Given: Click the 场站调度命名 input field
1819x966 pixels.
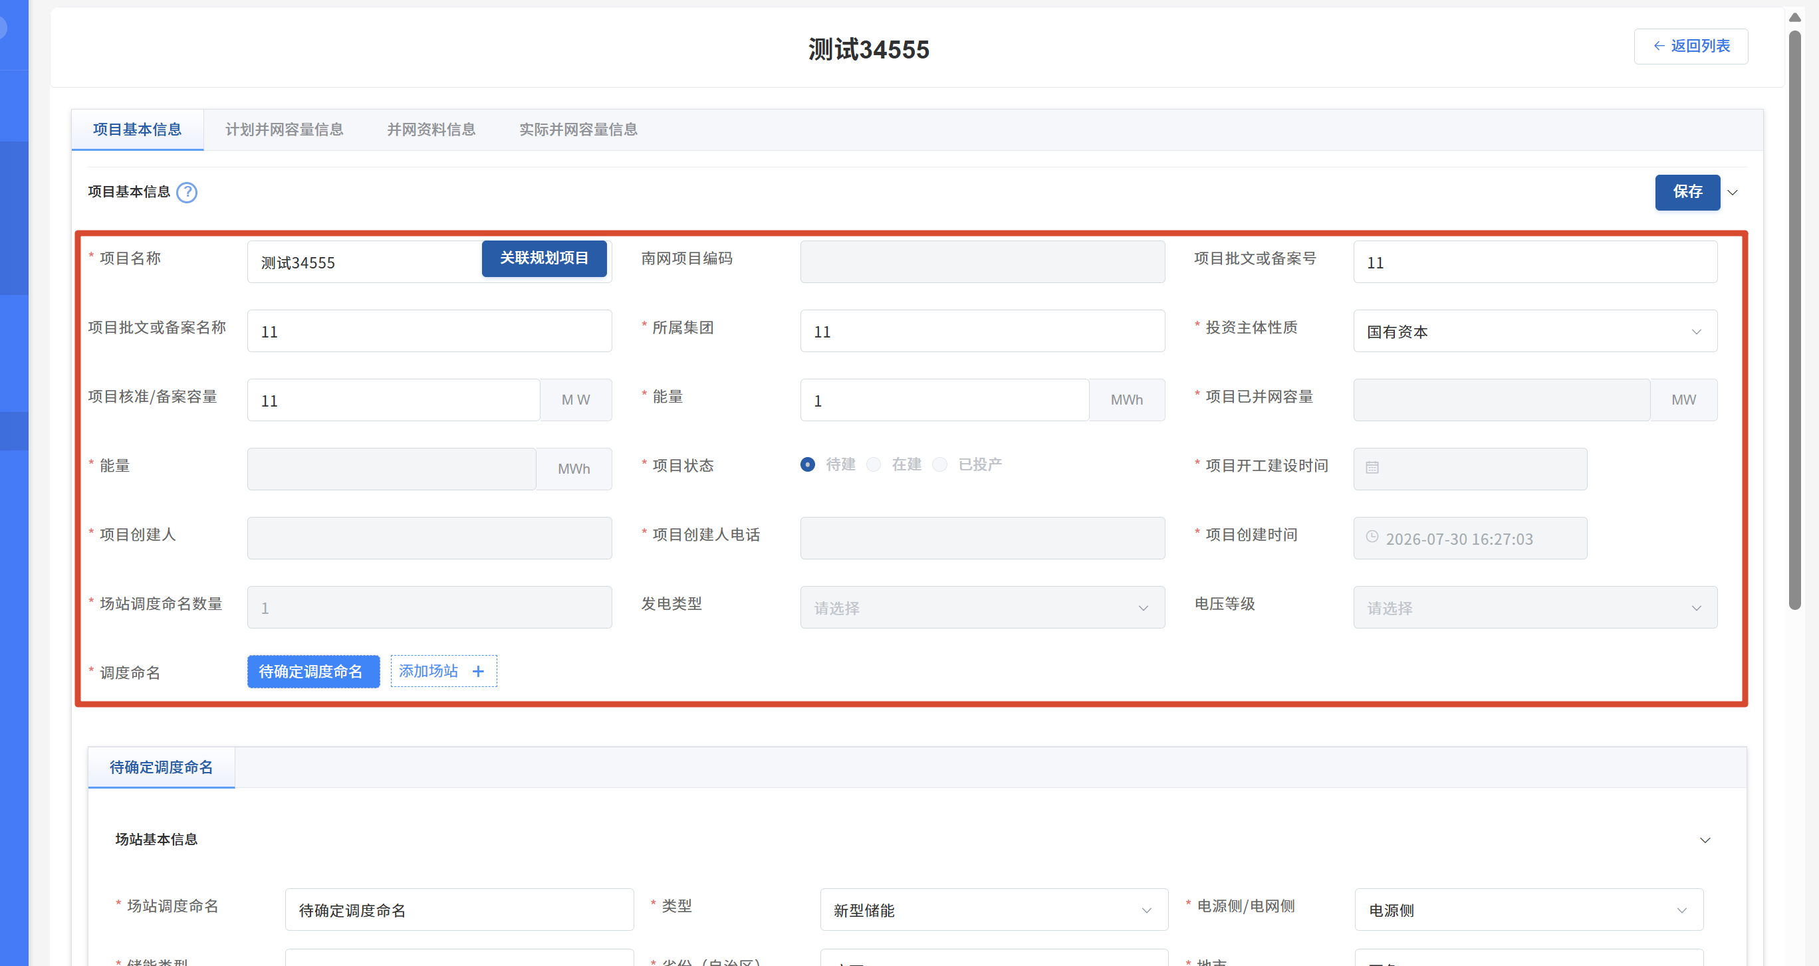Looking at the screenshot, I should click(459, 910).
